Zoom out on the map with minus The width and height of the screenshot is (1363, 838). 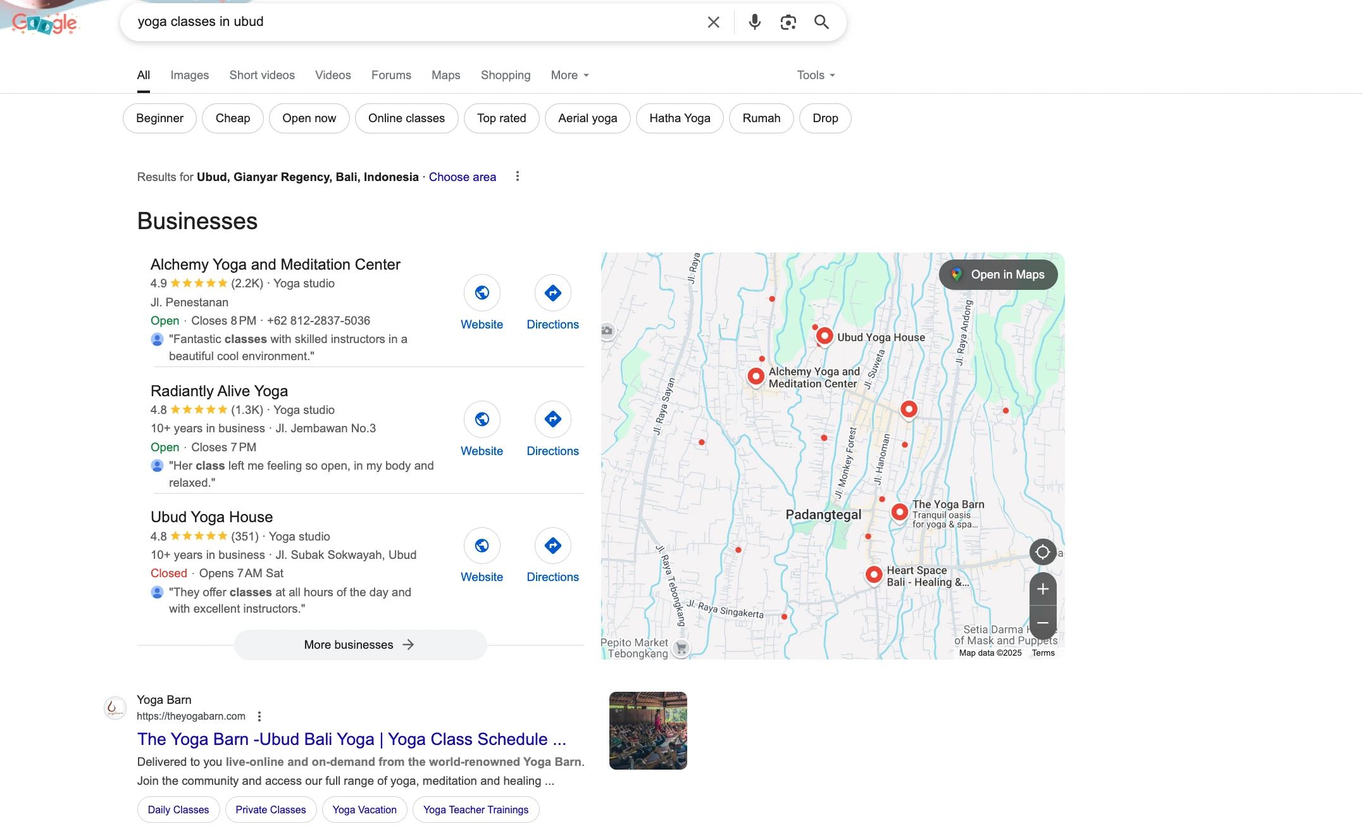pyautogui.click(x=1043, y=623)
